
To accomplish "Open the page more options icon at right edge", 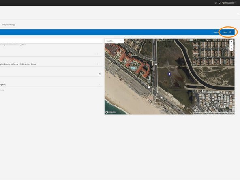I will 238,13.
